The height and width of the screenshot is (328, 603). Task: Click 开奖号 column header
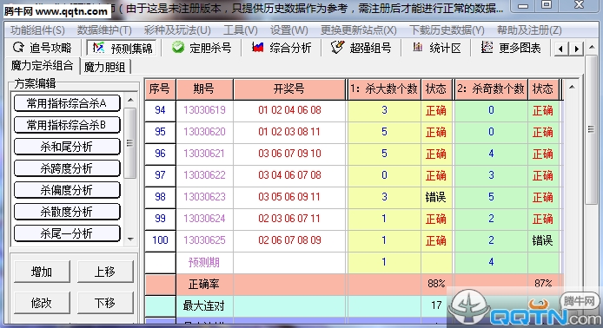[289, 89]
